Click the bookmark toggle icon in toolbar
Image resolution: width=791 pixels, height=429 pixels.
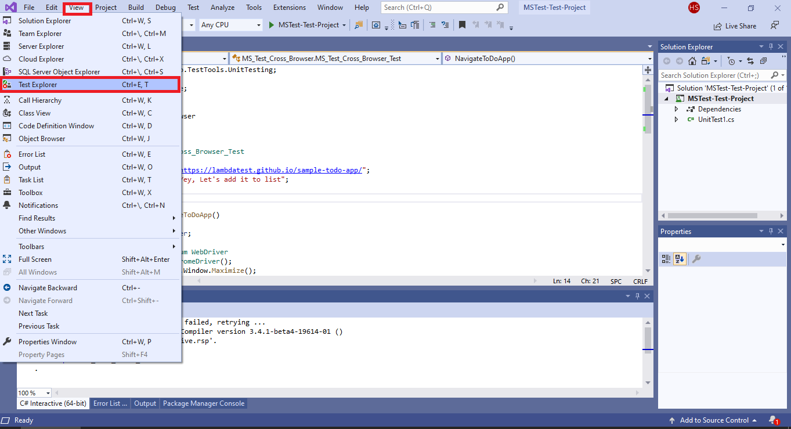(462, 25)
